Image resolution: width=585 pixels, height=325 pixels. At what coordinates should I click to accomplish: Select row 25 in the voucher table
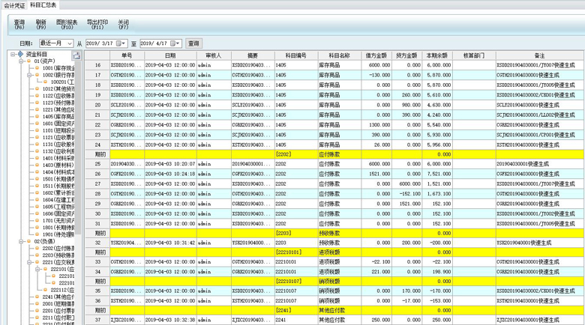pos(97,163)
